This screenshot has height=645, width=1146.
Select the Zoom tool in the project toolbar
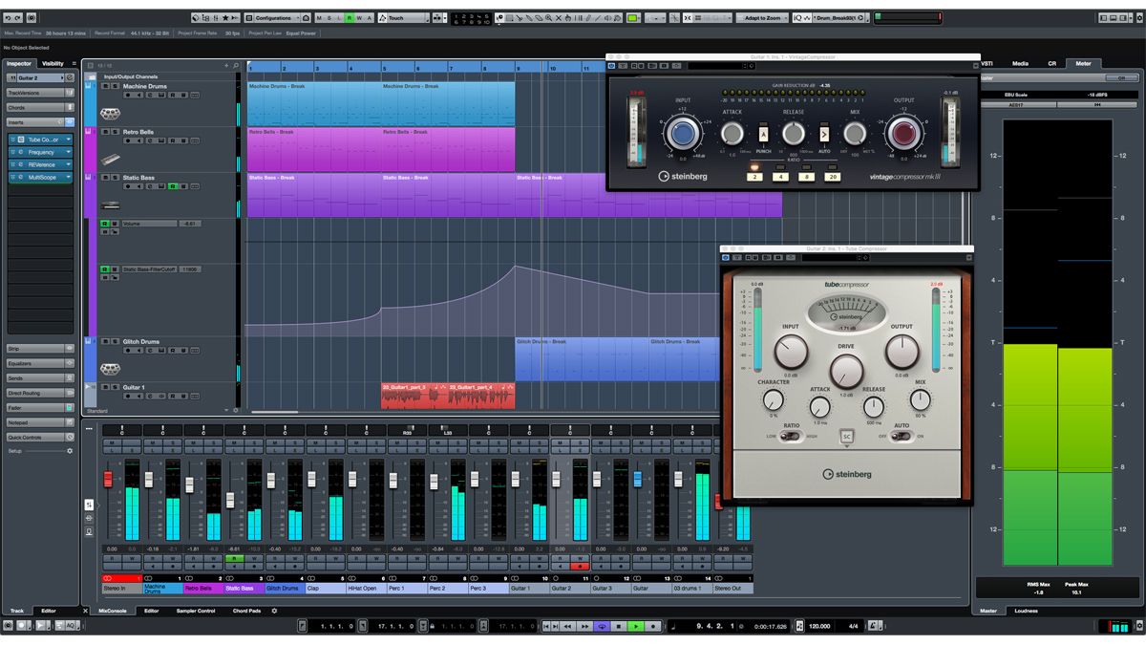pos(547,17)
